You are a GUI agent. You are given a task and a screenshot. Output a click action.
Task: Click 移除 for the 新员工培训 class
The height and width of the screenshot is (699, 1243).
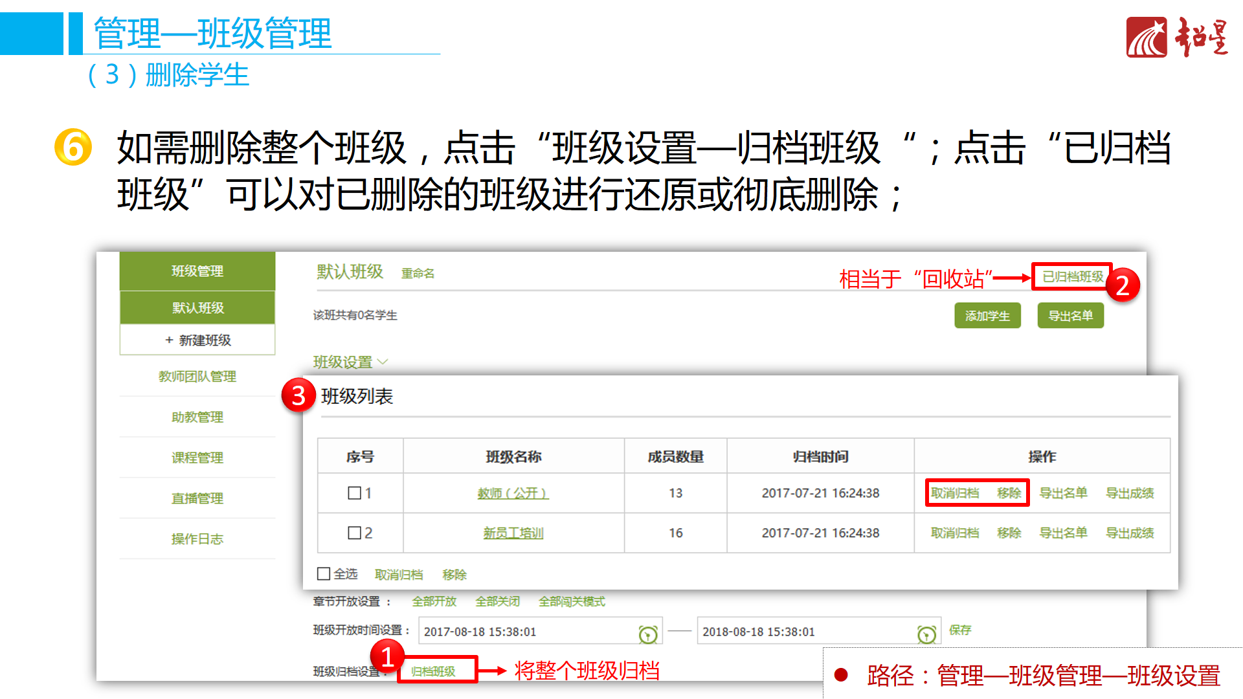(x=1009, y=533)
